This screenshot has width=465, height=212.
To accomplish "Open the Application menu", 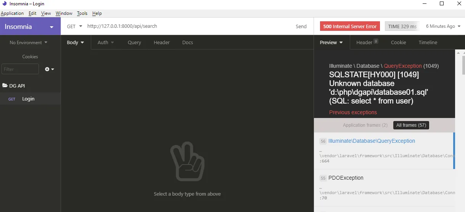I will 12,13.
